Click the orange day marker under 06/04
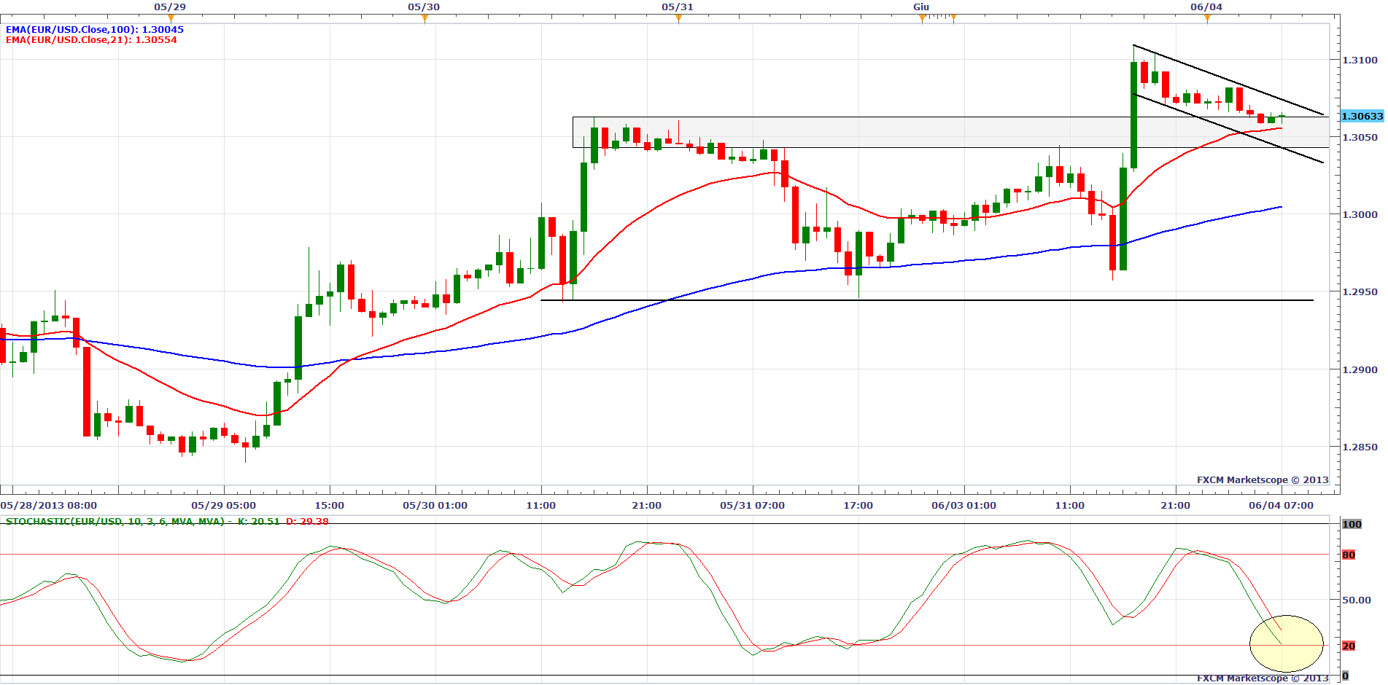Viewport: 1388px width, 685px height. pyautogui.click(x=1207, y=19)
